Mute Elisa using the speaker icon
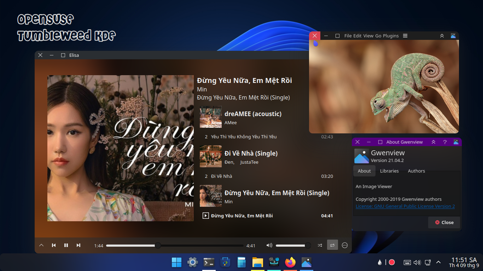Viewport: 483px width, 271px height. pos(269,245)
